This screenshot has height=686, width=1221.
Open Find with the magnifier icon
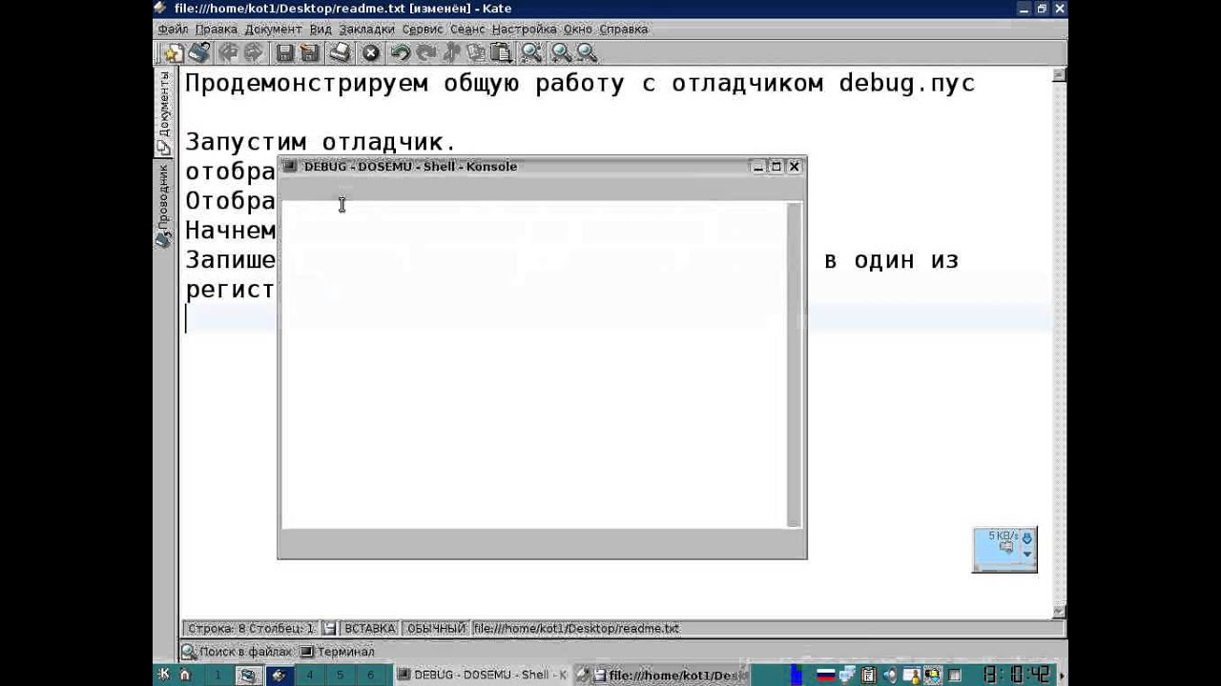pos(531,53)
